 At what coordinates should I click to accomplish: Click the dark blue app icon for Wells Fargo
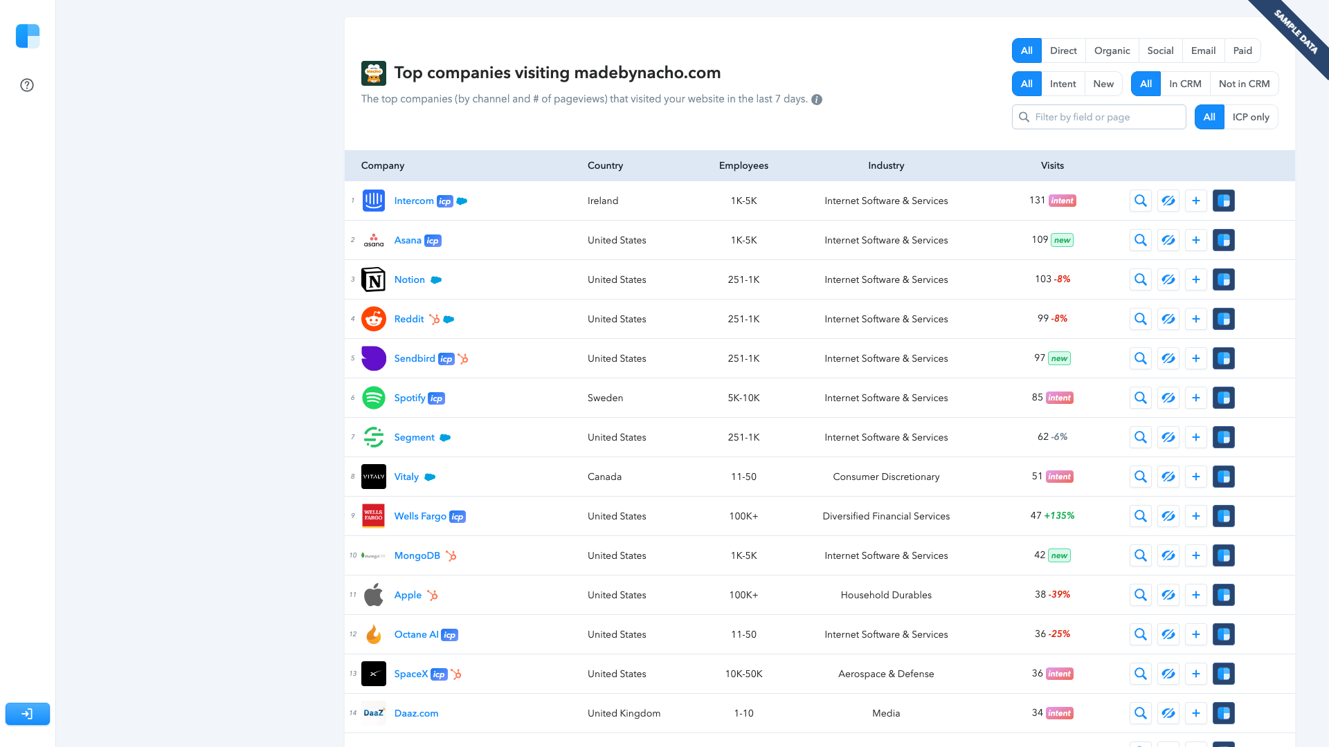(x=1224, y=516)
